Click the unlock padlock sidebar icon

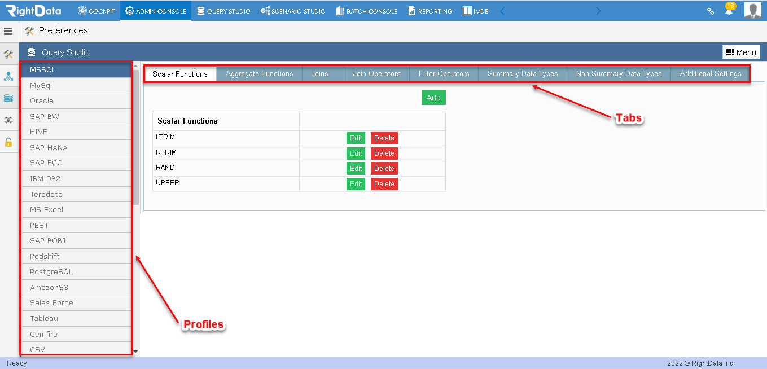tap(8, 142)
